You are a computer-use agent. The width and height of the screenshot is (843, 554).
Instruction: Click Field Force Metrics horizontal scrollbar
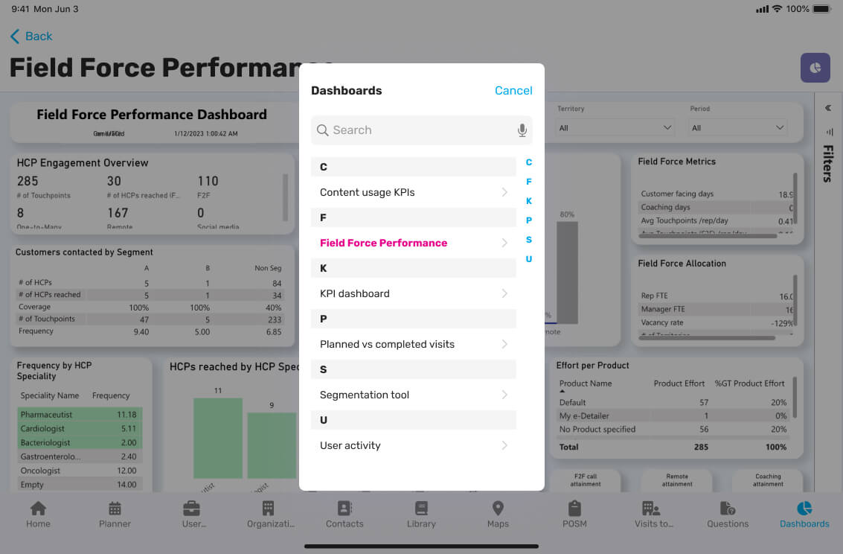(x=708, y=235)
